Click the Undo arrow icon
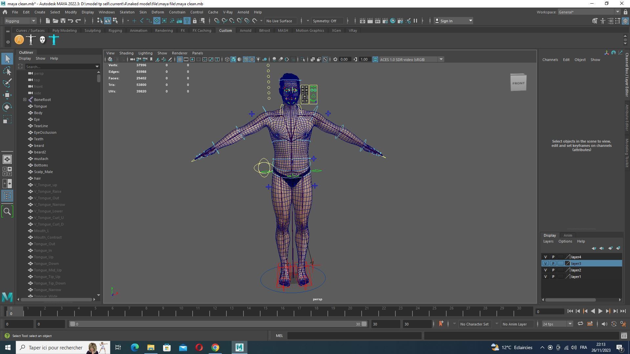 click(x=71, y=21)
